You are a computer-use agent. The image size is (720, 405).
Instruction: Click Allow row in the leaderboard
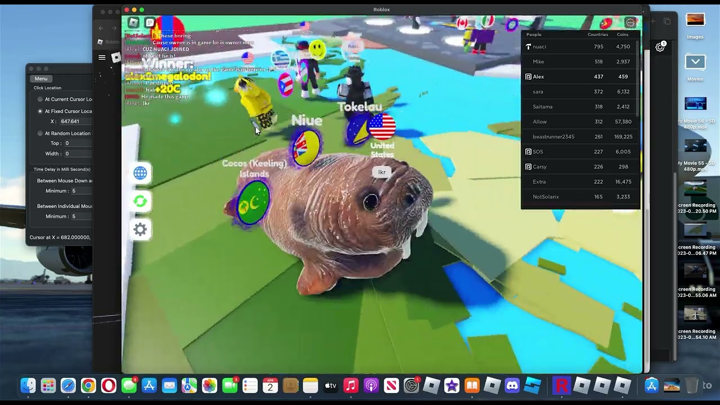tap(579, 121)
